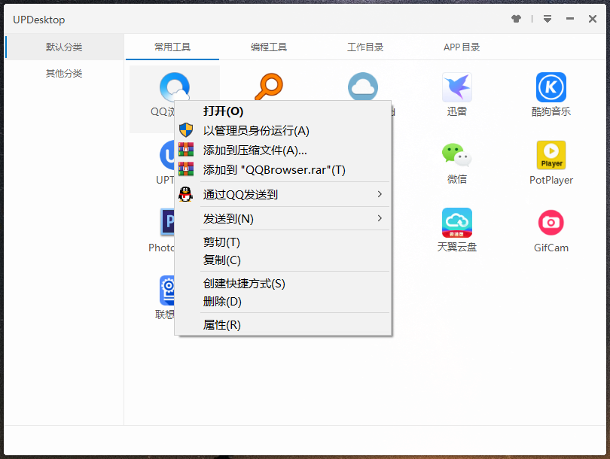Screen dimensions: 610x459
Task: Switch to the 常用工具 tab
Action: pos(172,47)
